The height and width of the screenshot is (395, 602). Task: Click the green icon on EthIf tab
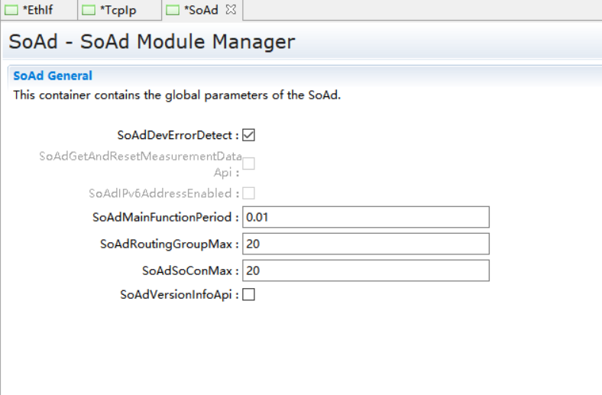point(12,10)
